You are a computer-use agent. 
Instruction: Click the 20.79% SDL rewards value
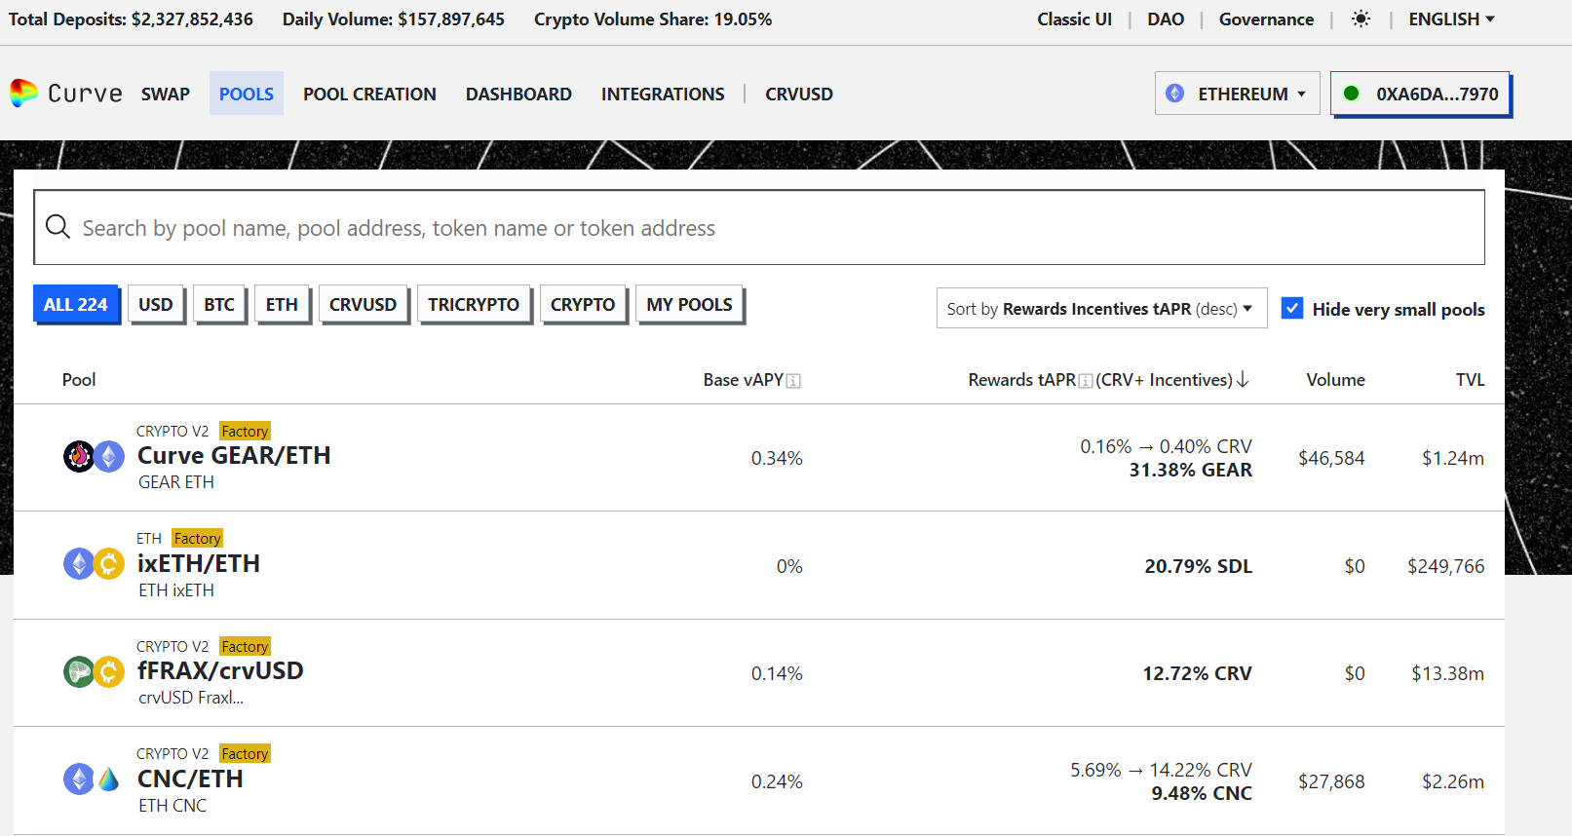click(1199, 566)
